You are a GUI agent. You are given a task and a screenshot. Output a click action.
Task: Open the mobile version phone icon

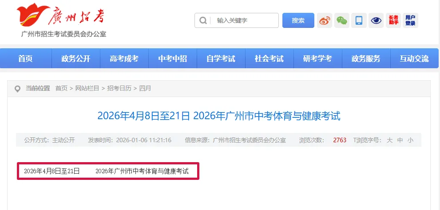pyautogui.click(x=359, y=20)
